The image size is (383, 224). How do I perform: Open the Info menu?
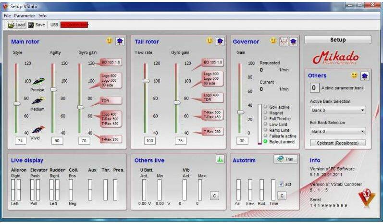42,15
